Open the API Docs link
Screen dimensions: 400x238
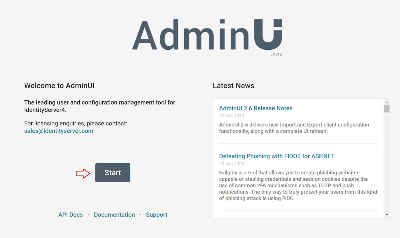pyautogui.click(x=70, y=215)
